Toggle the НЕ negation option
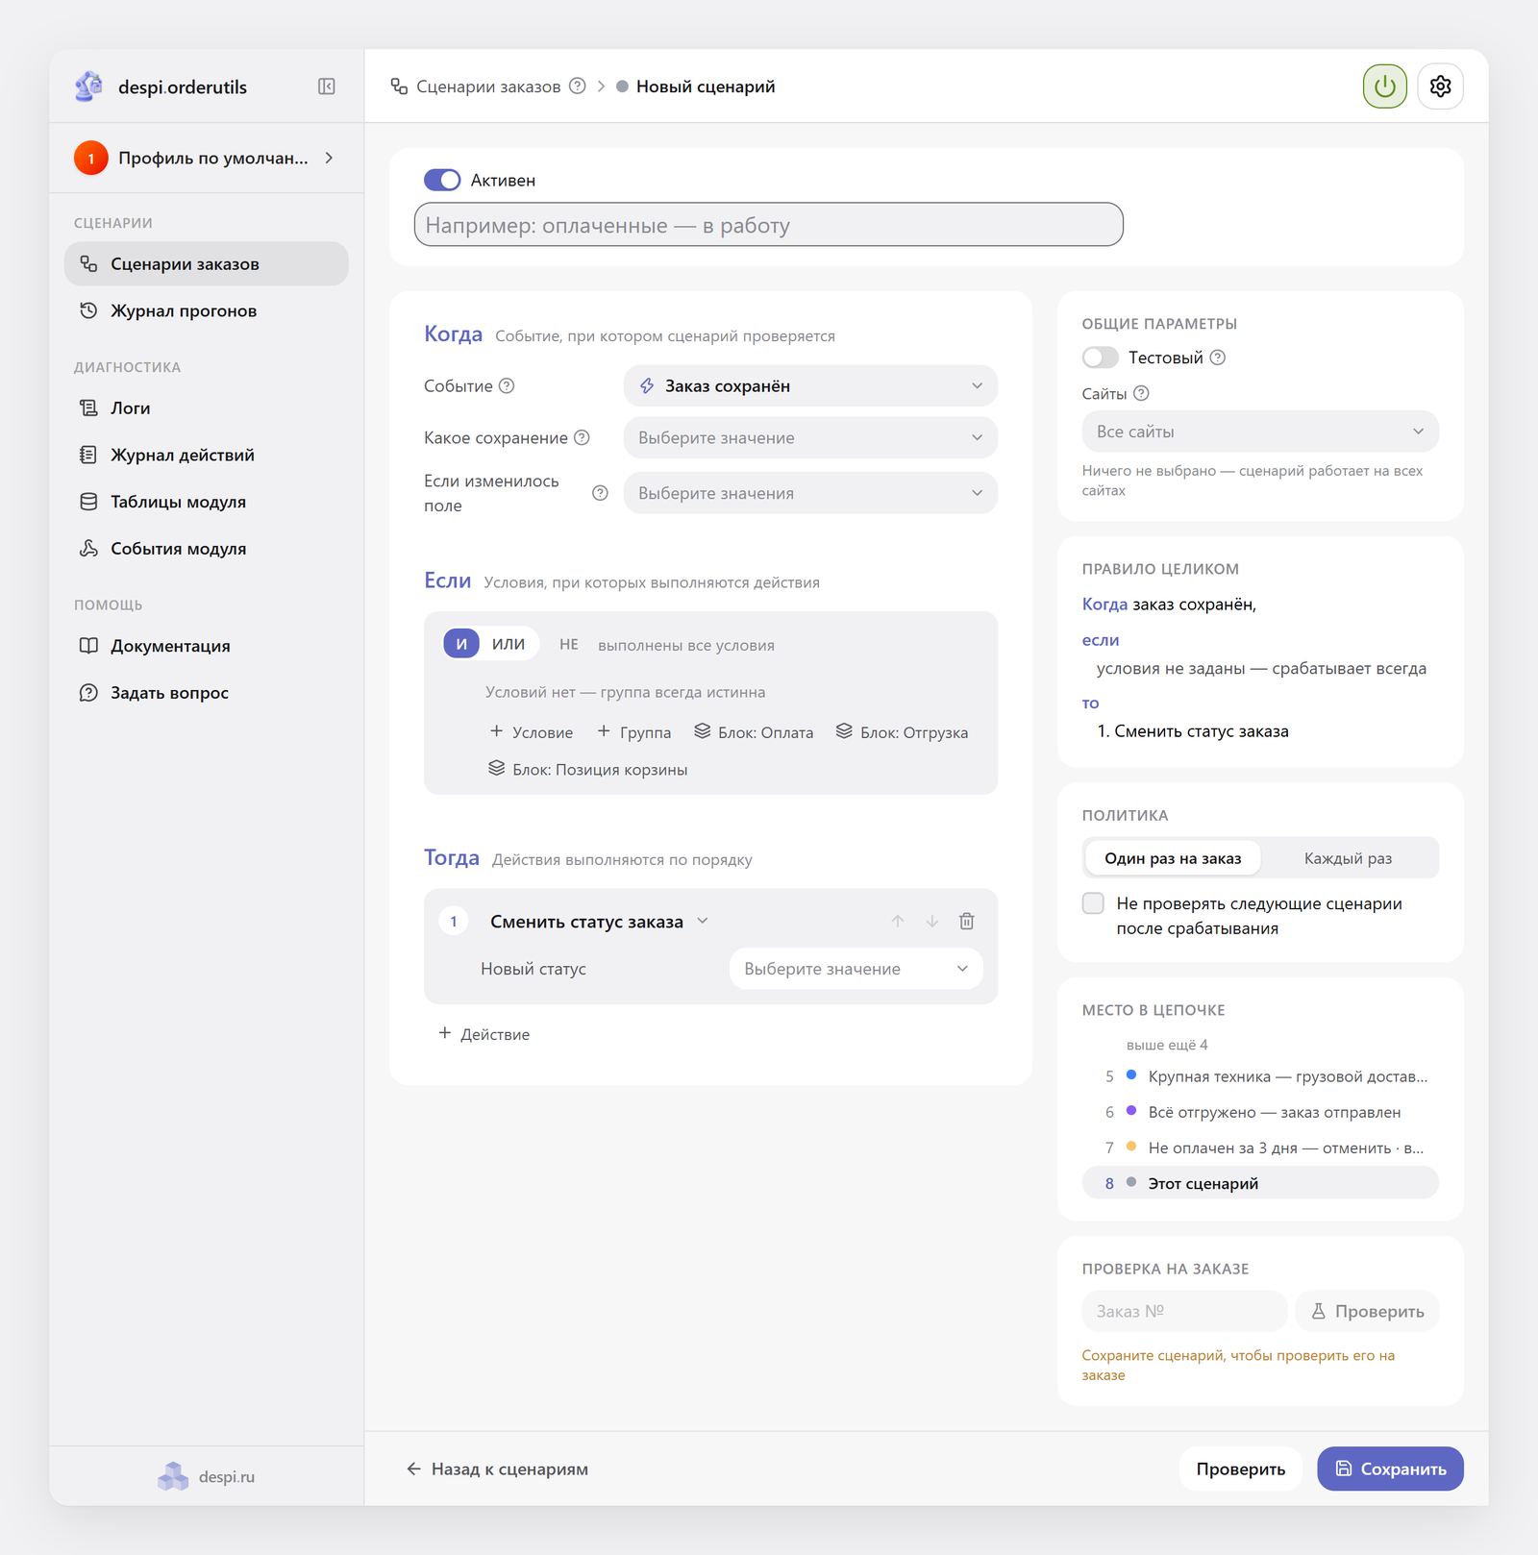 pos(569,645)
